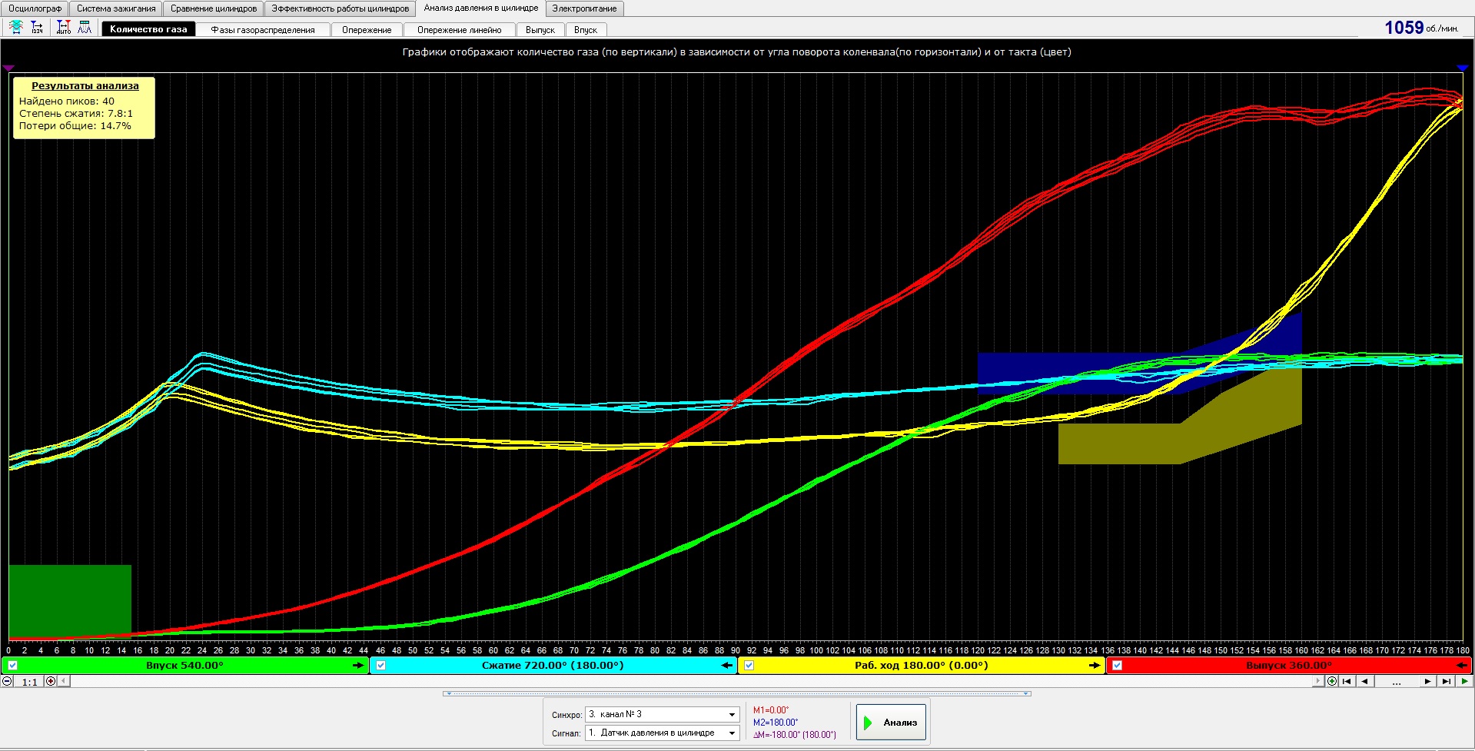Click 'Найдено пиков: 40' text

67,101
